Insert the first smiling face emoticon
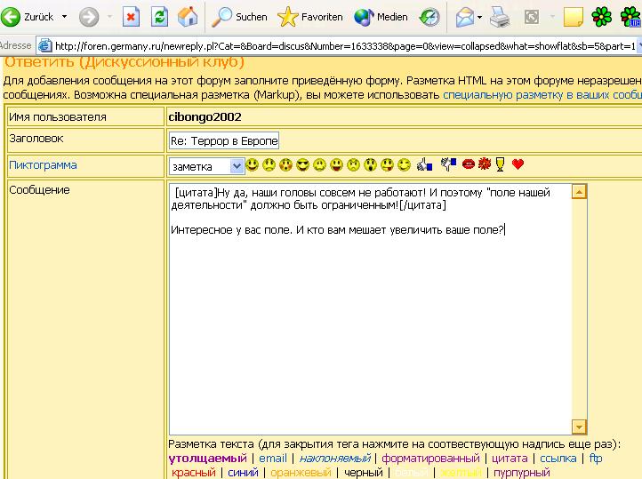The height and width of the screenshot is (479, 642). coord(253,164)
